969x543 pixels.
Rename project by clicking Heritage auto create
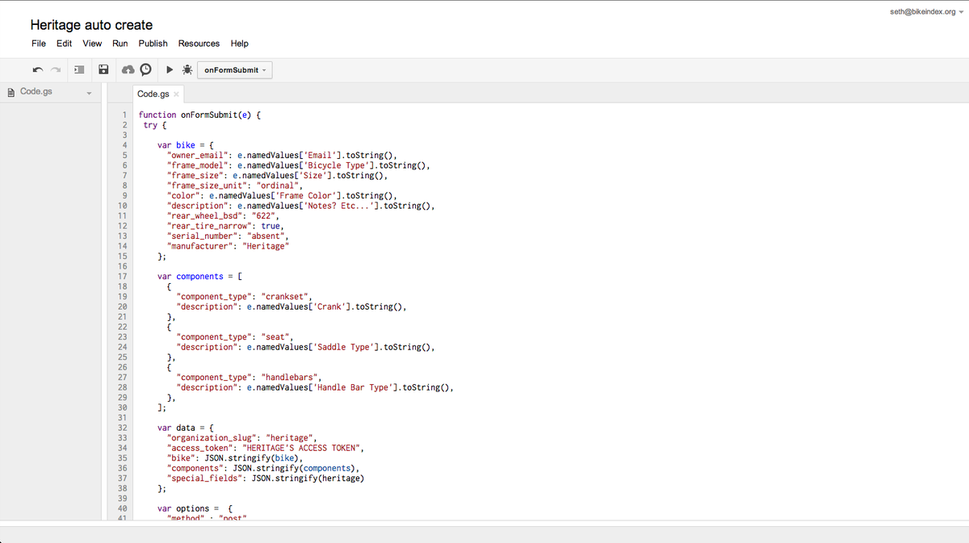(x=91, y=25)
